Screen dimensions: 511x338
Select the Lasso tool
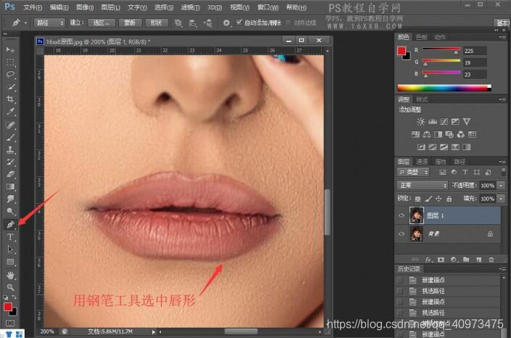[10, 75]
